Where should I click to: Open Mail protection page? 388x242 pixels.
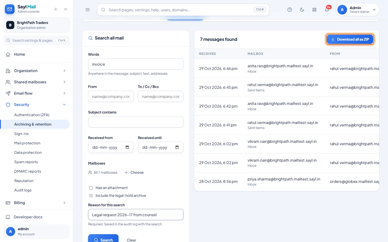tap(27, 143)
